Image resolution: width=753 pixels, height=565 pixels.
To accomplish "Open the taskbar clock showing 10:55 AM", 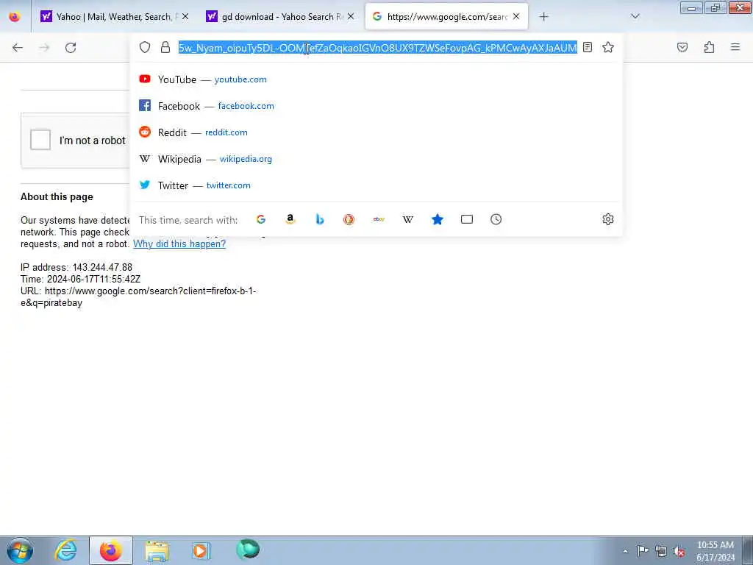I will 715,551.
